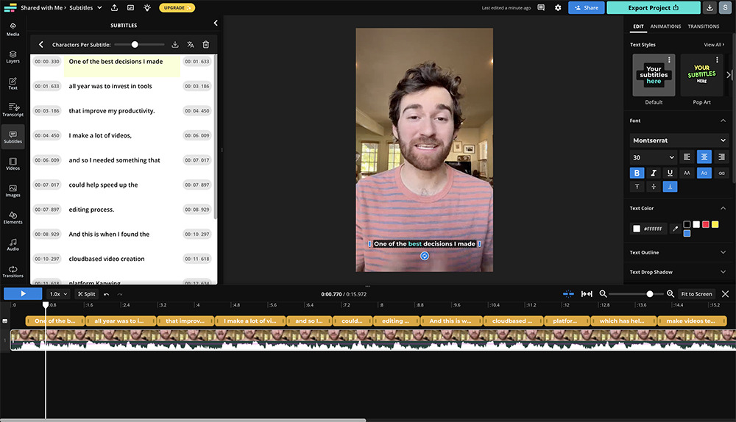Align subtitle text left
Viewport: 736px width, 422px height.
pos(687,157)
